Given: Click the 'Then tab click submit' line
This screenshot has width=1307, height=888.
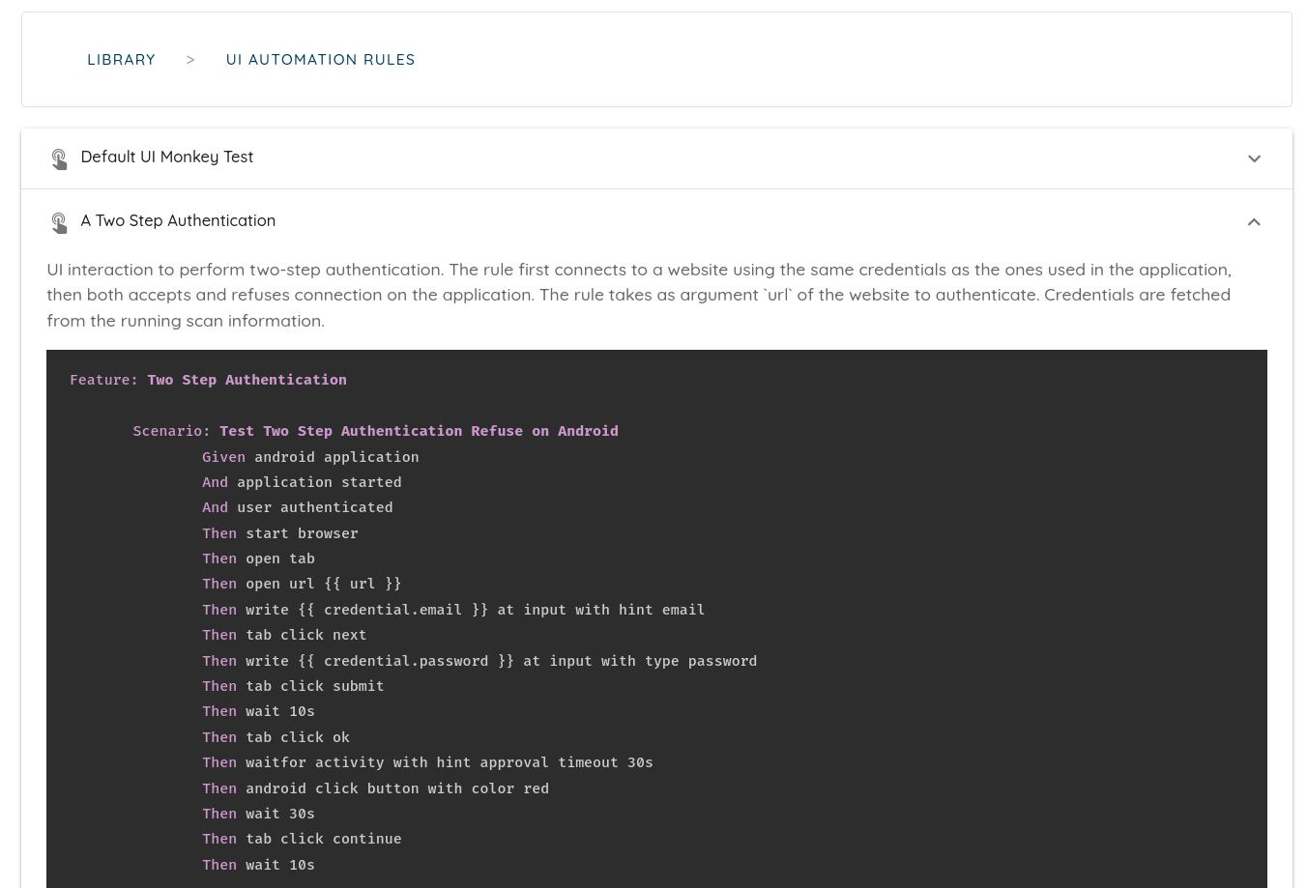Looking at the screenshot, I should click(293, 686).
